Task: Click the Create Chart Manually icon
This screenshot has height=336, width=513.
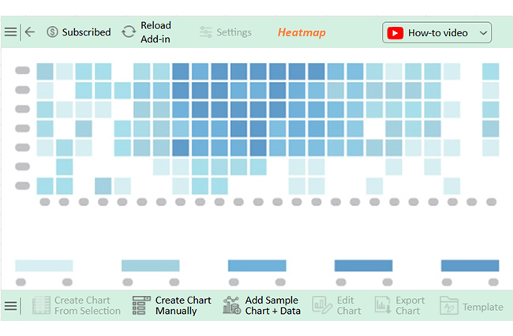Action: pos(141,306)
